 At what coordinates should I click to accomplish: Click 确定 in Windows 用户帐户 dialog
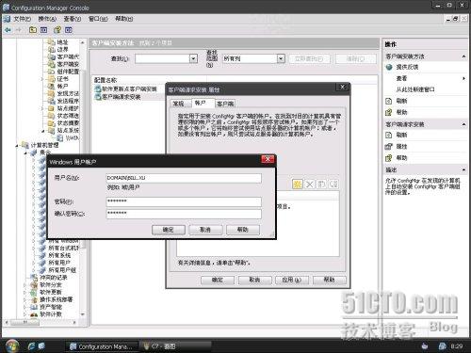tap(169, 230)
